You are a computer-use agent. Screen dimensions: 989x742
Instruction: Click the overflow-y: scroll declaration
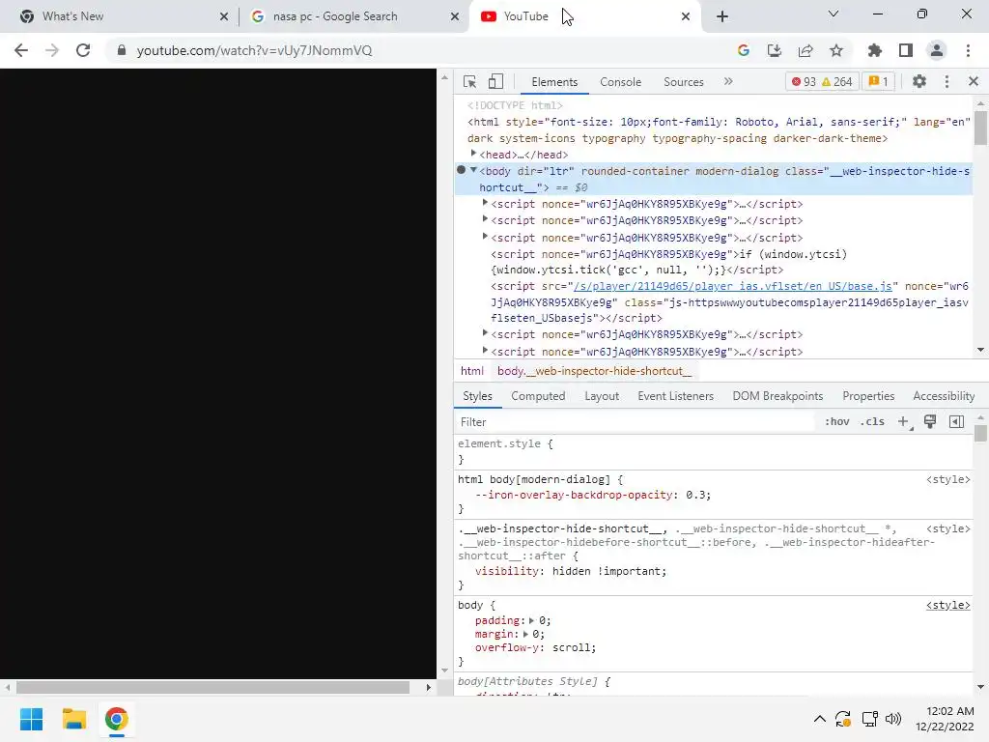[535, 647]
